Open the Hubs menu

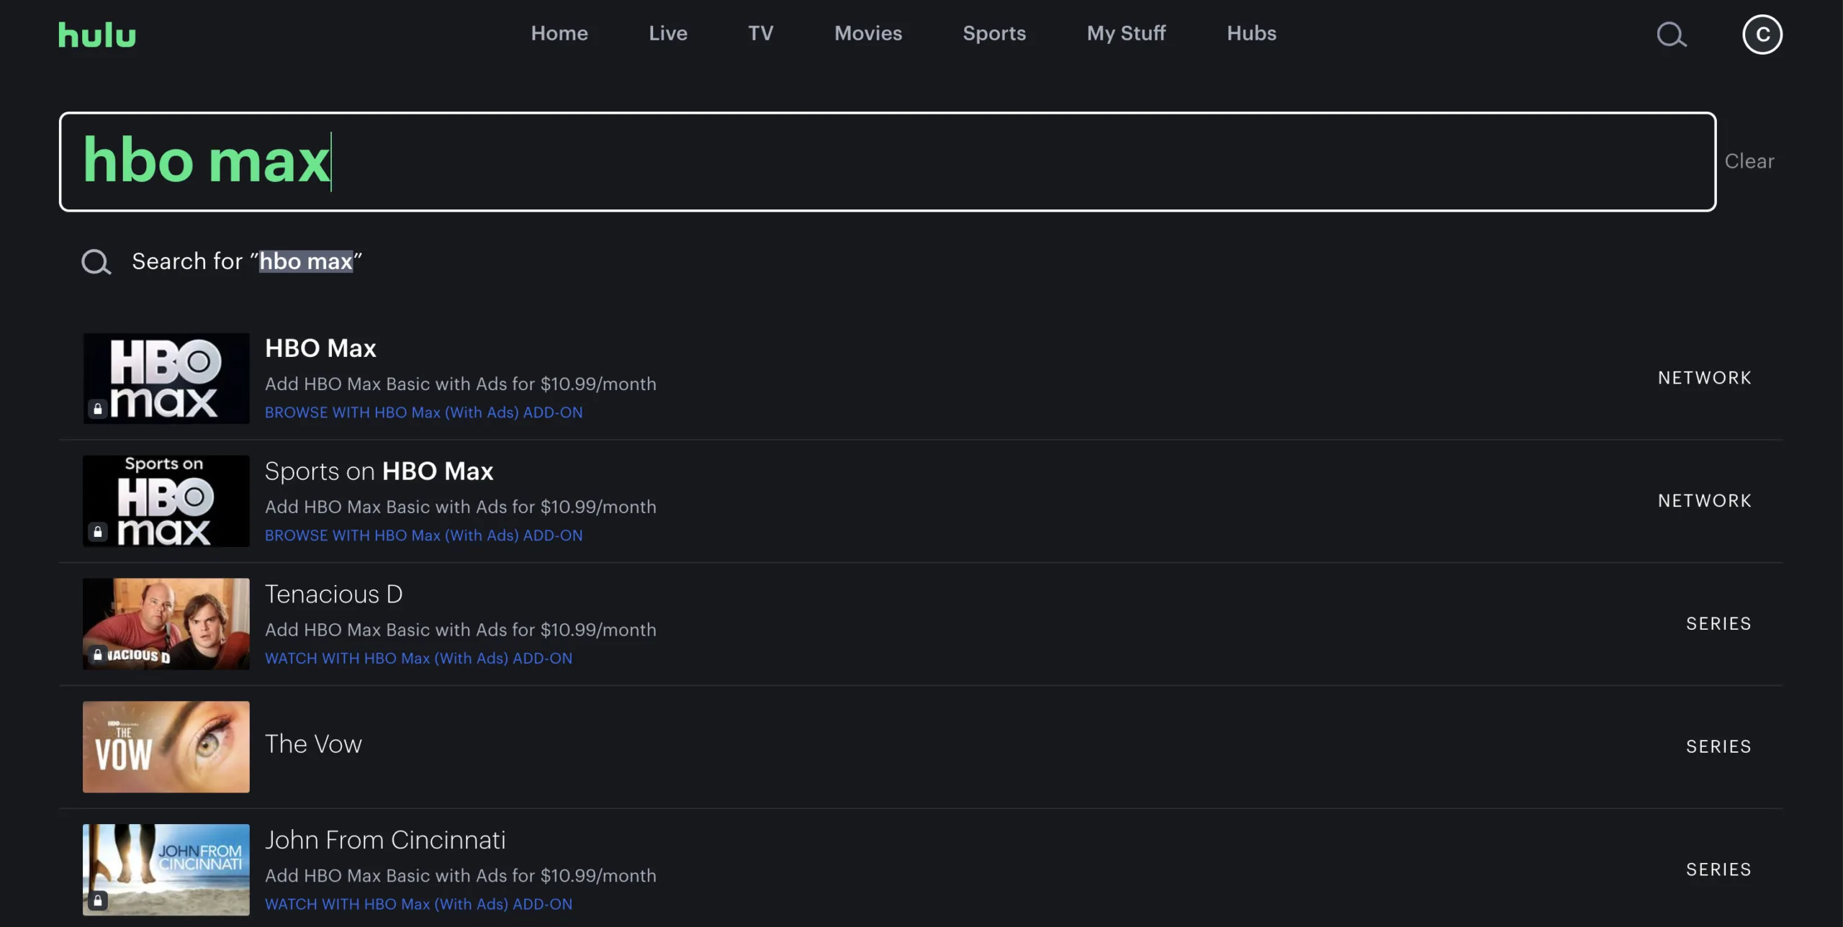(1252, 33)
